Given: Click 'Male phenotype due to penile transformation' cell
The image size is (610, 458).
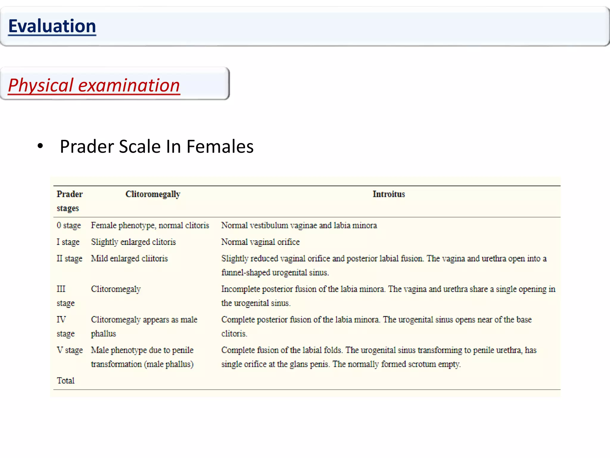Looking at the screenshot, I should point(142,357).
